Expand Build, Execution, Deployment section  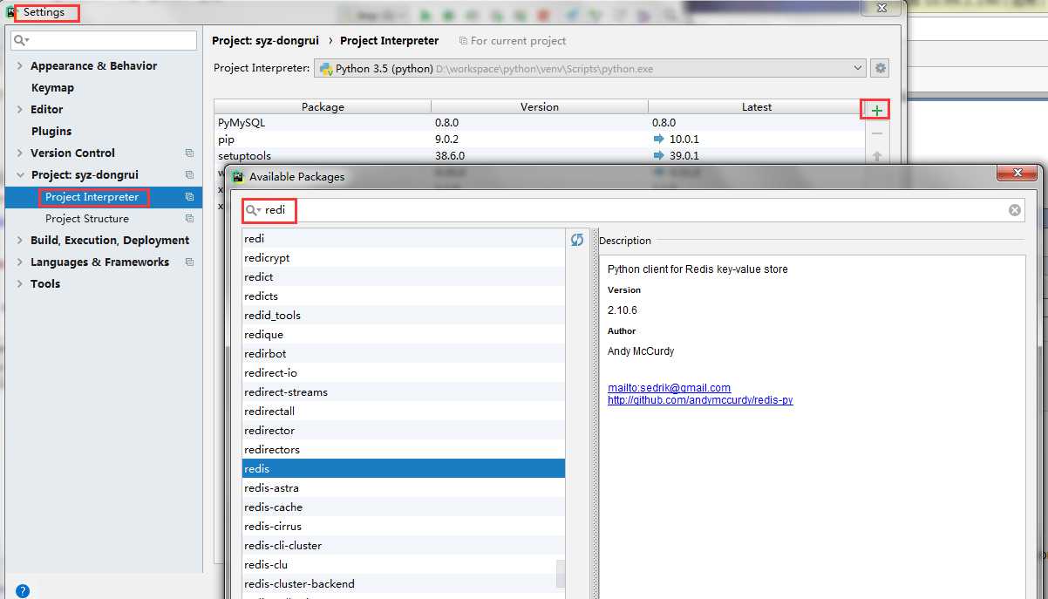(20, 240)
